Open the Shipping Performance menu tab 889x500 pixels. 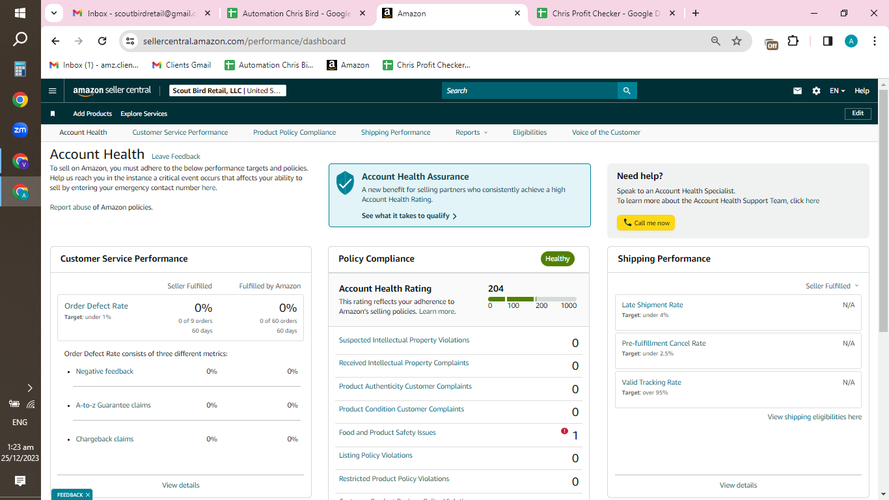tap(396, 132)
